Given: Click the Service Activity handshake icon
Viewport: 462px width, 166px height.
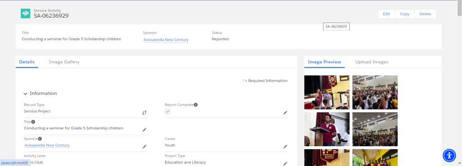Looking at the screenshot, I should pos(25,14).
